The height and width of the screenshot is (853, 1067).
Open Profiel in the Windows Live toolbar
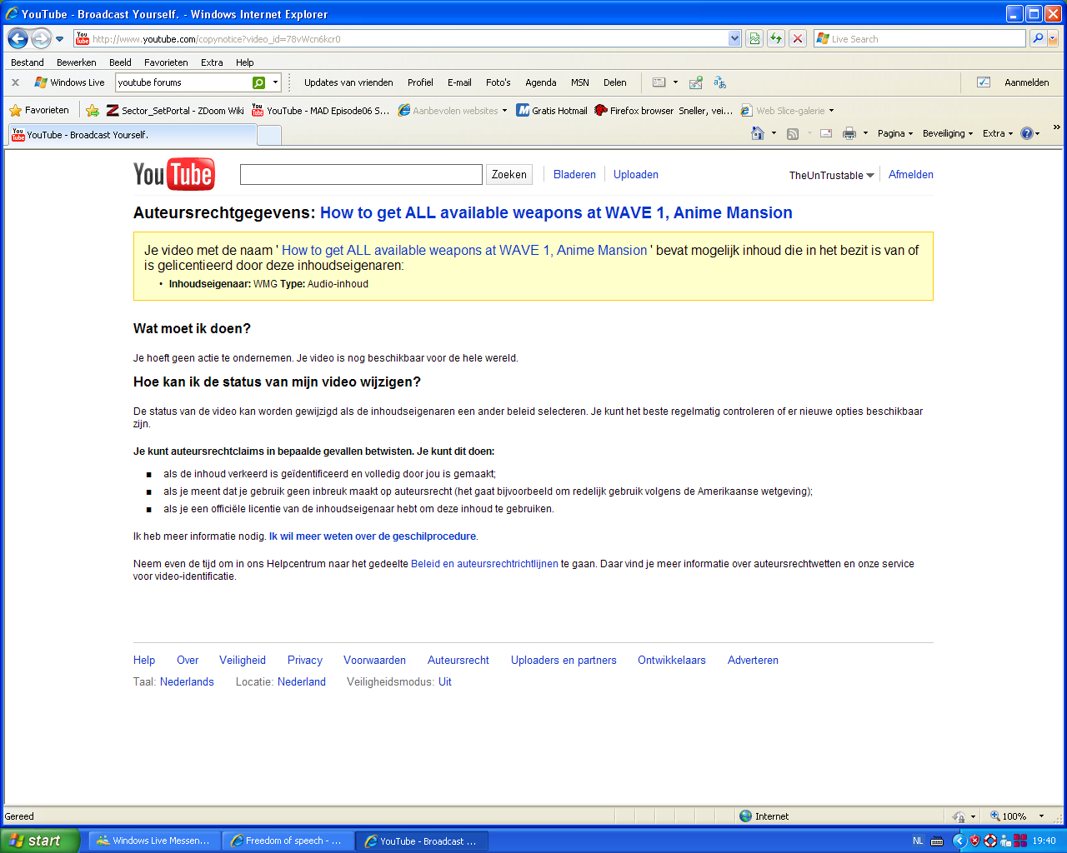pos(420,82)
